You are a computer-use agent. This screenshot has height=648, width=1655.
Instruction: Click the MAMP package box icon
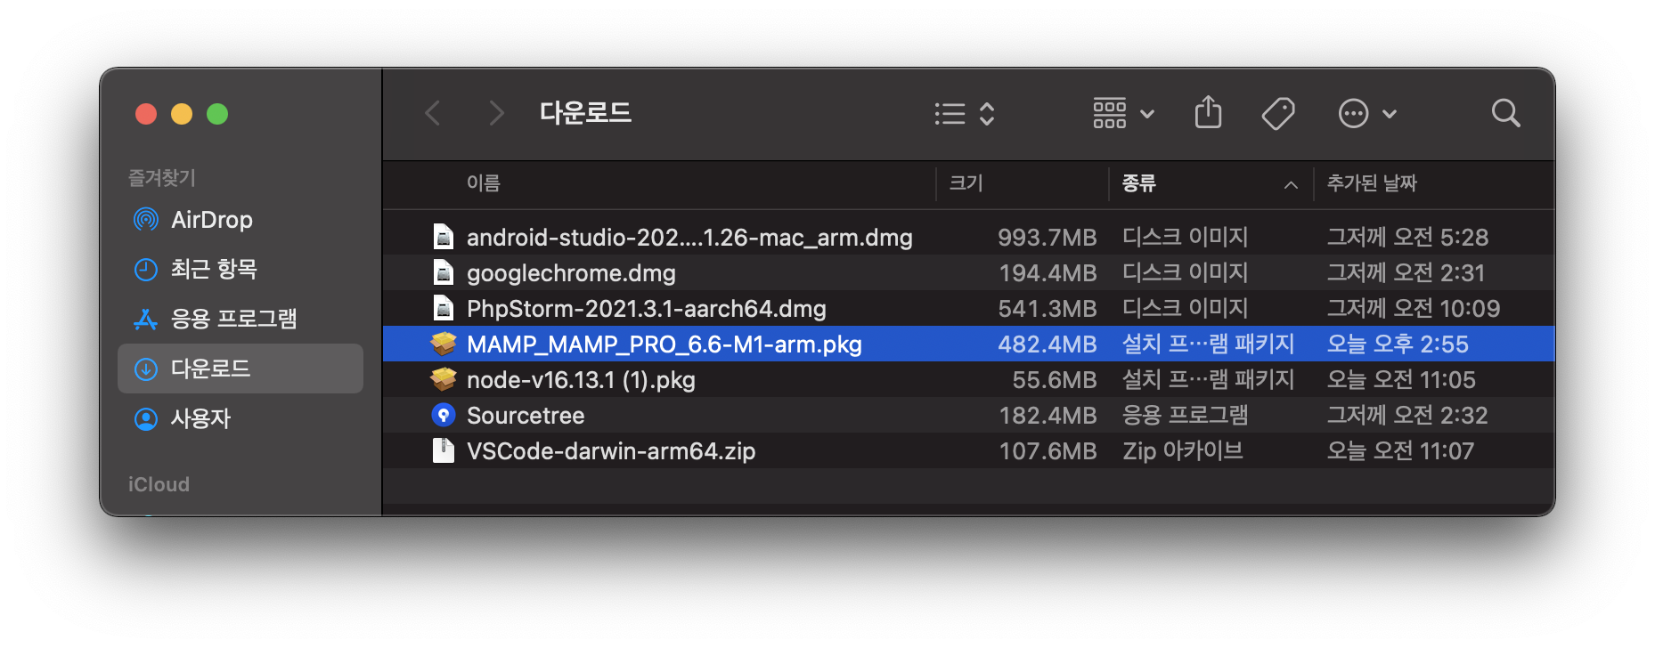(x=443, y=344)
